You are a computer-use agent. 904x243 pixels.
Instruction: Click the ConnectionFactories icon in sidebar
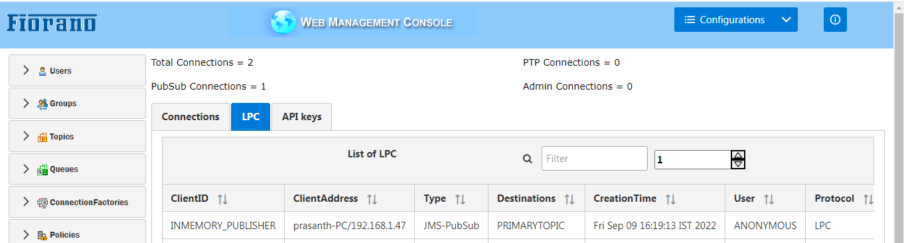(42, 202)
